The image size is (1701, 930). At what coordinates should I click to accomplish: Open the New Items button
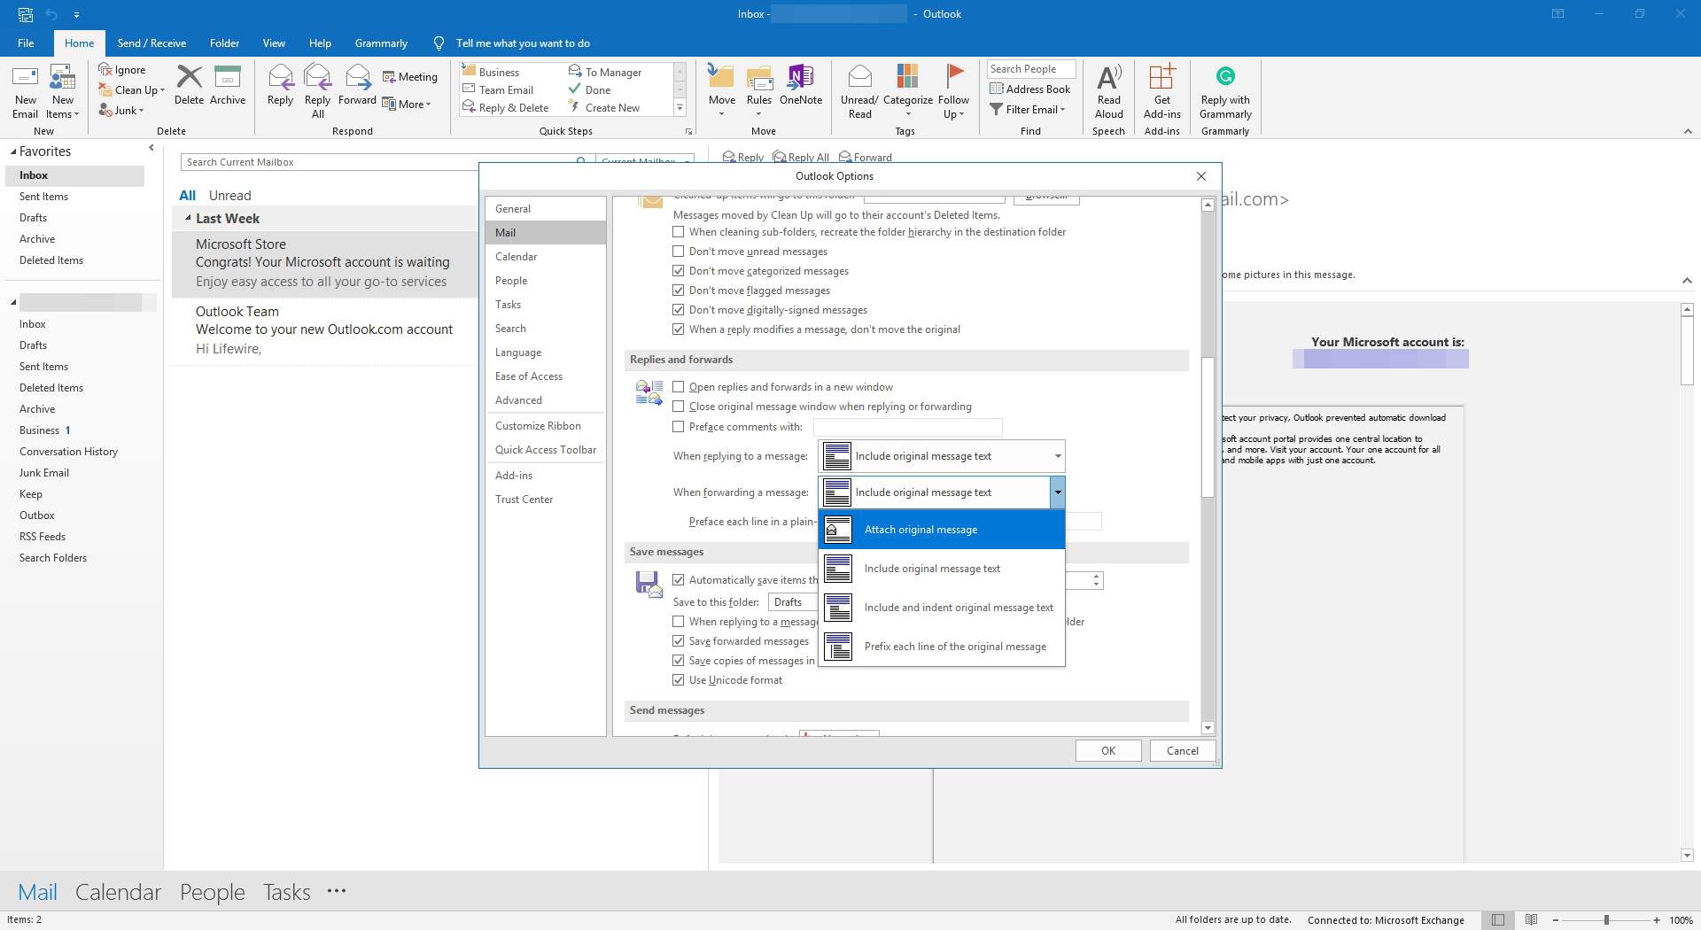[x=62, y=91]
